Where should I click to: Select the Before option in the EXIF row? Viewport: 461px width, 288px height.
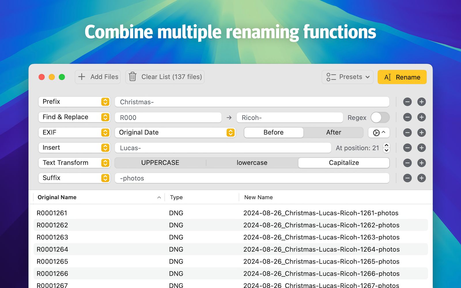point(273,132)
